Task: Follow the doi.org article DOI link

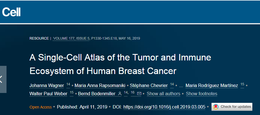Action: [x=164, y=107]
